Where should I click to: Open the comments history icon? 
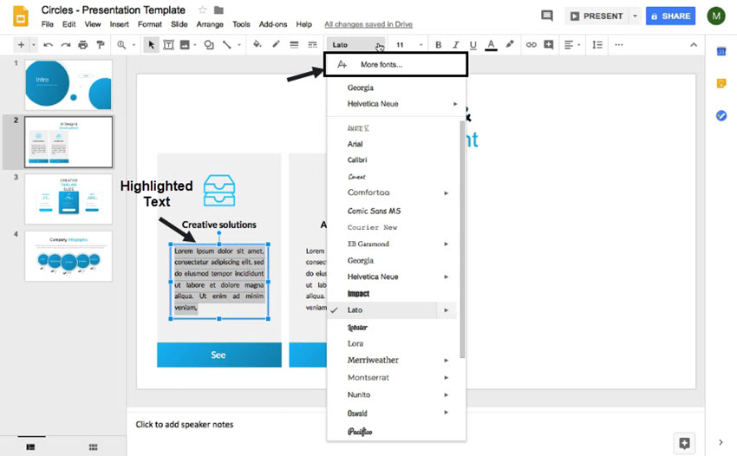click(x=546, y=16)
